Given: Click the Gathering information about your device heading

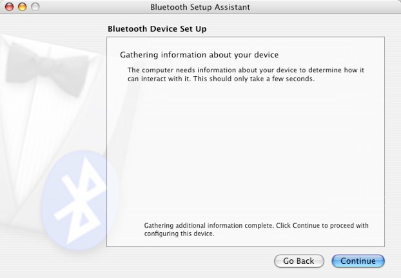Looking at the screenshot, I should (199, 55).
